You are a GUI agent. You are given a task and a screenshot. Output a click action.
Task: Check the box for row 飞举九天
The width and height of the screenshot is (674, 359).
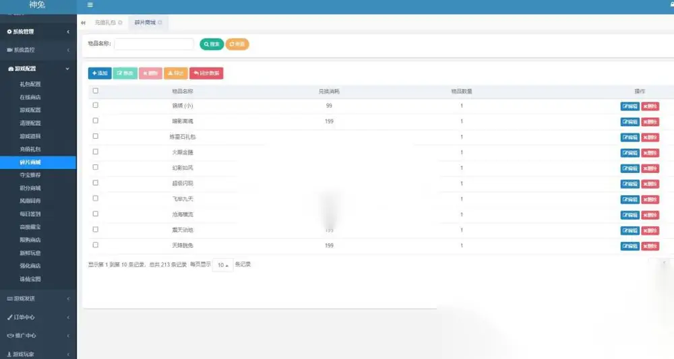point(96,199)
